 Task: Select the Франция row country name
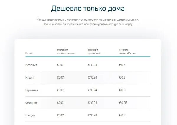(31, 103)
